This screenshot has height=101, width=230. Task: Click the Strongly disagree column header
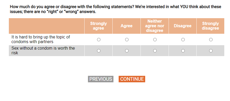tap(210, 26)
